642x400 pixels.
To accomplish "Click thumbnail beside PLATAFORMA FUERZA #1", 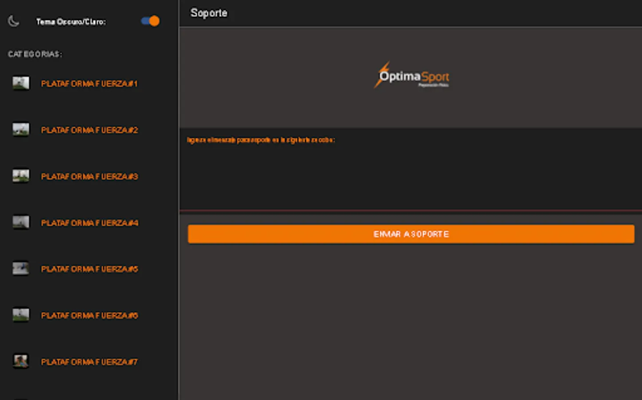I will pos(20,83).
